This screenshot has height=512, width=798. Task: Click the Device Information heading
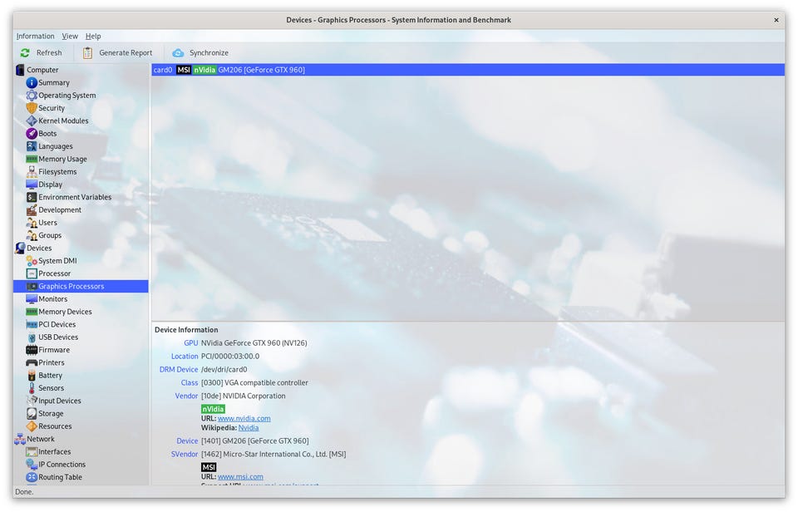pyautogui.click(x=186, y=330)
